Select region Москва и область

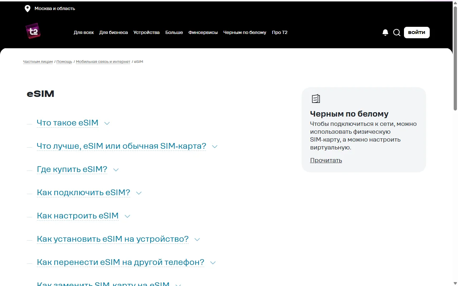pyautogui.click(x=55, y=9)
